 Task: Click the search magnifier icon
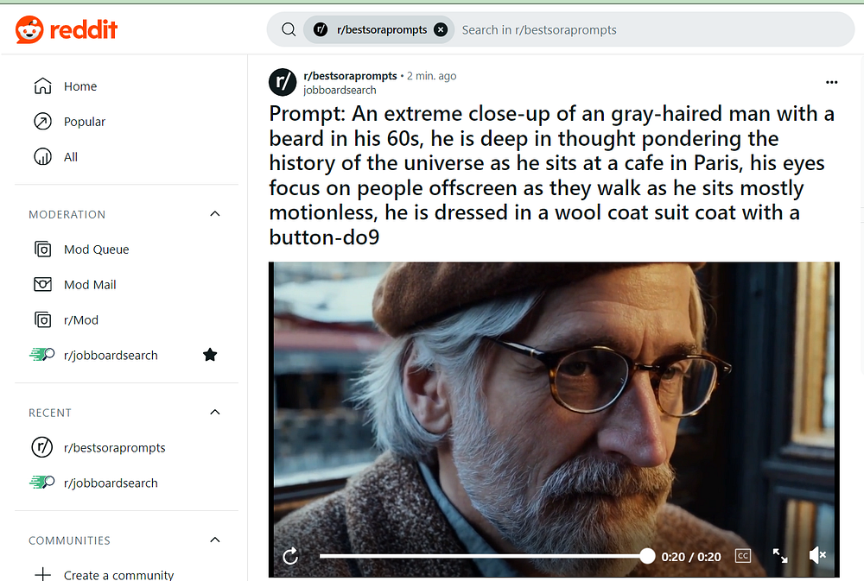289,29
